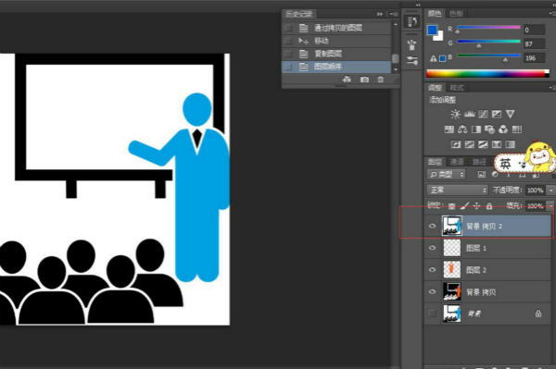Click the out-of-gamut warning triangle

tap(434, 59)
